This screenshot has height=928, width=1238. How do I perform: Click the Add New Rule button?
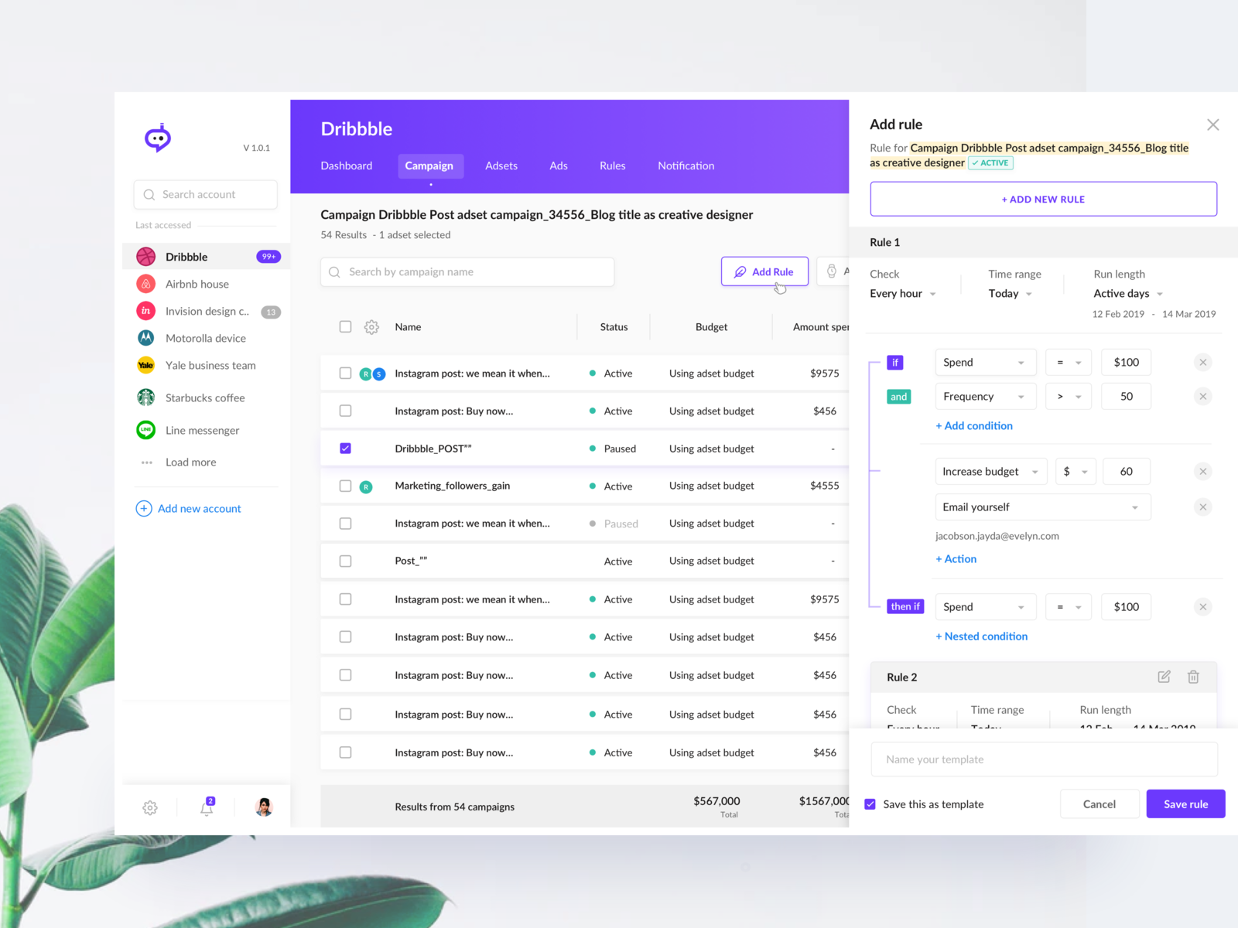(x=1043, y=199)
